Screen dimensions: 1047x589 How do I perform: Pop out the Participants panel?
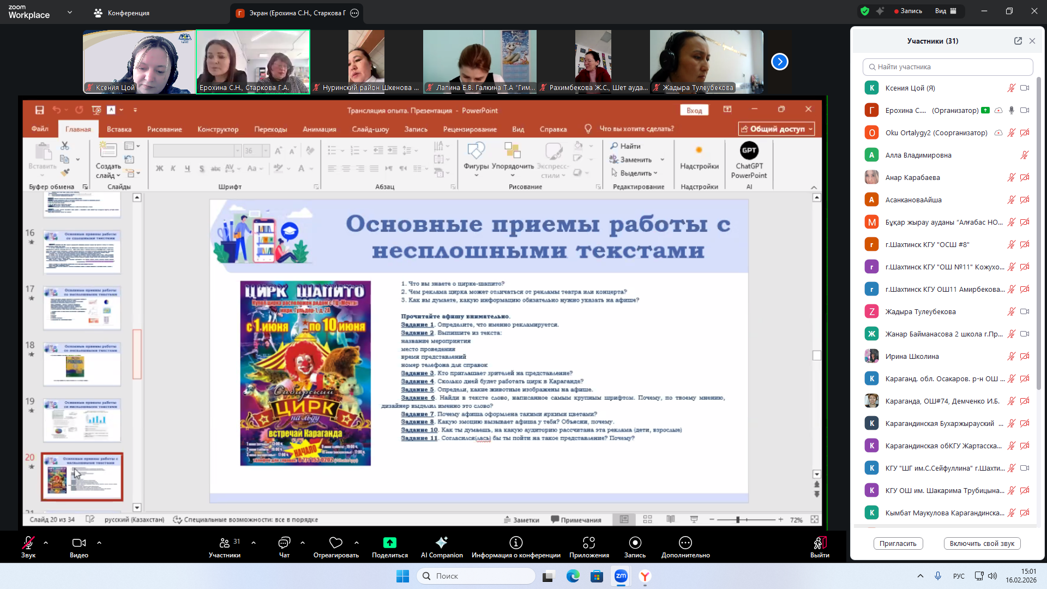click(1018, 41)
